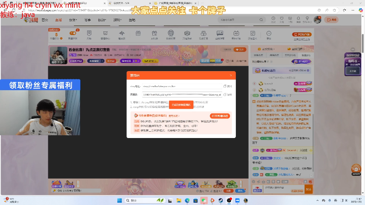This screenshot has width=365, height=205.
Task: Select the third ranking tab with count
Action: [290, 55]
